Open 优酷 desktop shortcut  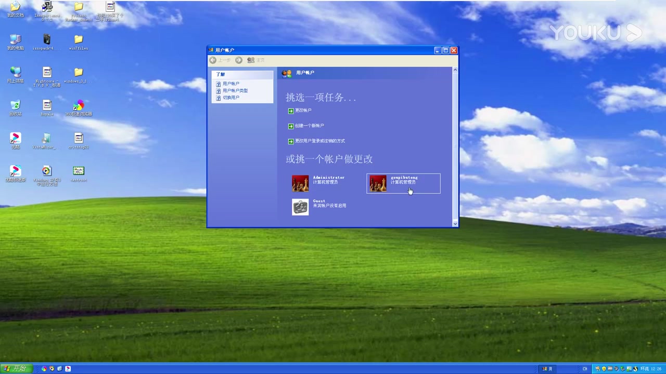coord(15,141)
